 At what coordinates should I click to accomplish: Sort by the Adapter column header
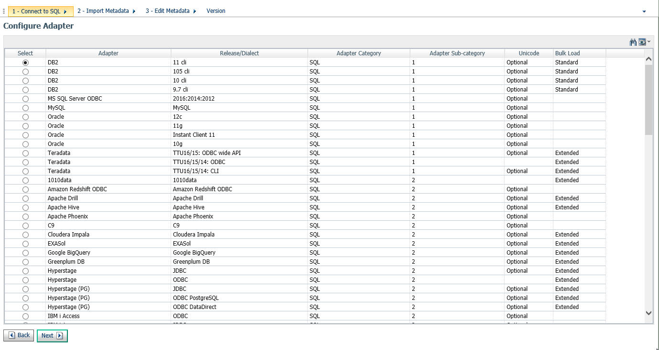coord(108,53)
